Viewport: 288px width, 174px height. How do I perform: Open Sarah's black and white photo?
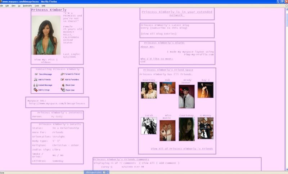(x=149, y=126)
